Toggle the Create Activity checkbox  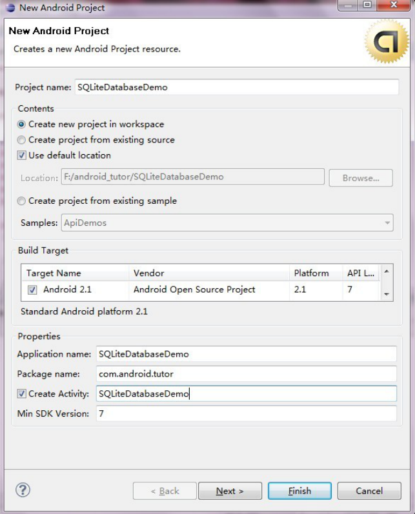click(22, 393)
